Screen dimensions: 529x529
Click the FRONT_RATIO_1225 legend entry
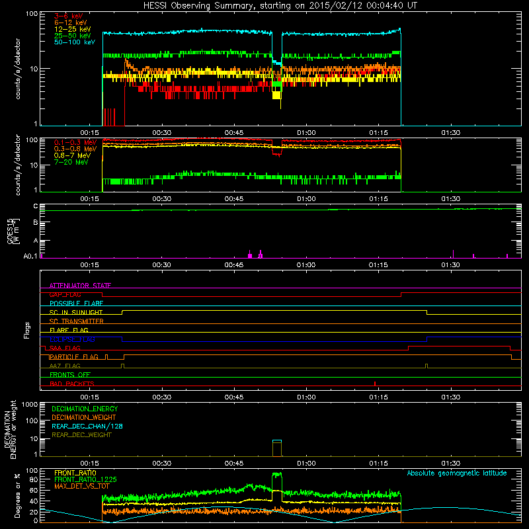pos(85,479)
